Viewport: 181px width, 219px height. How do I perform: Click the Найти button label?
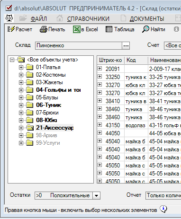point(158,29)
